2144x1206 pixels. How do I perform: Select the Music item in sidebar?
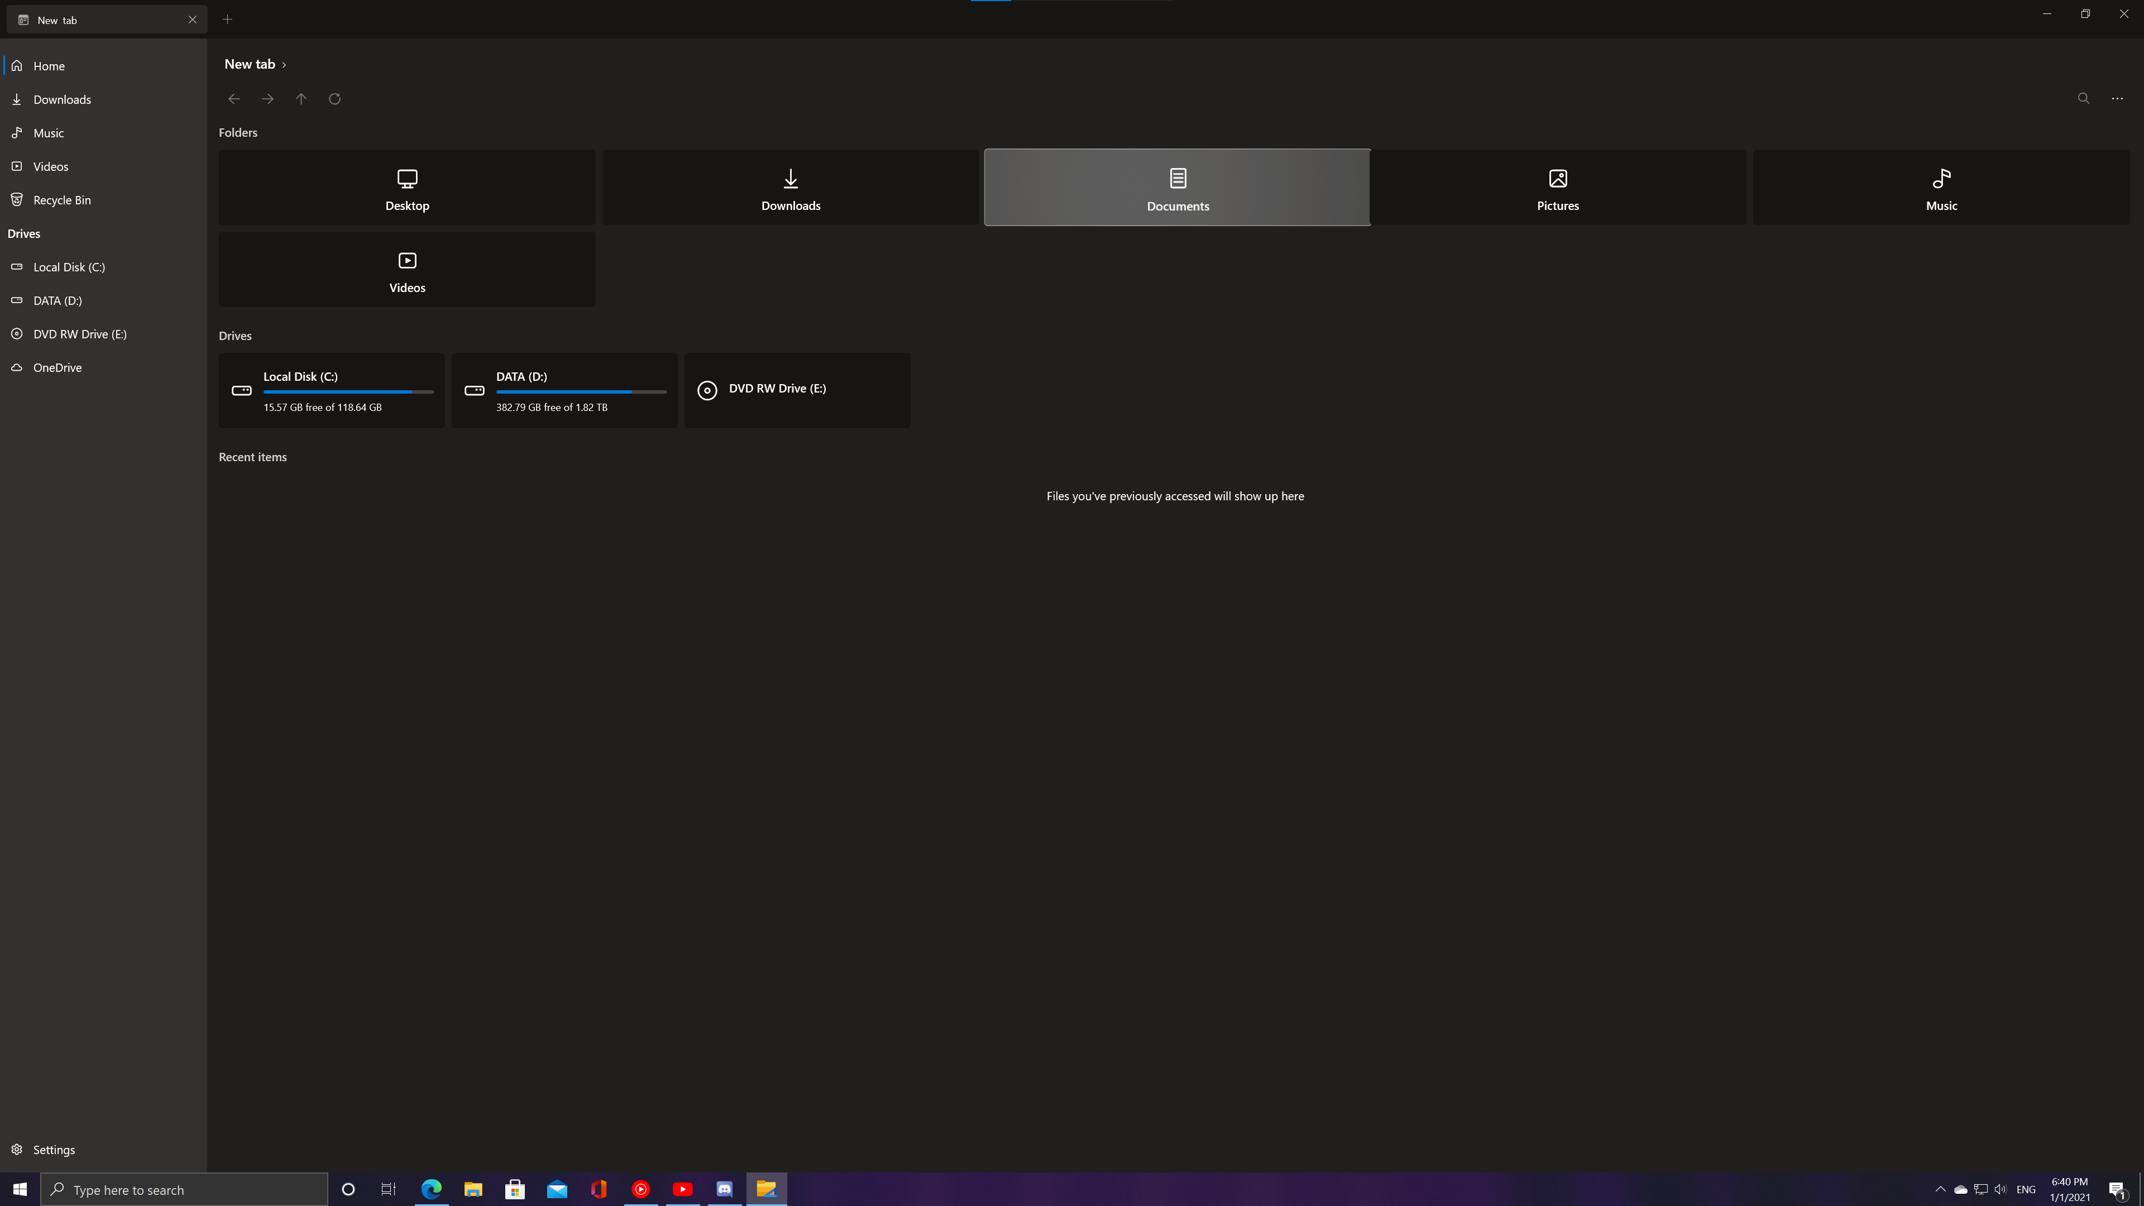point(48,133)
